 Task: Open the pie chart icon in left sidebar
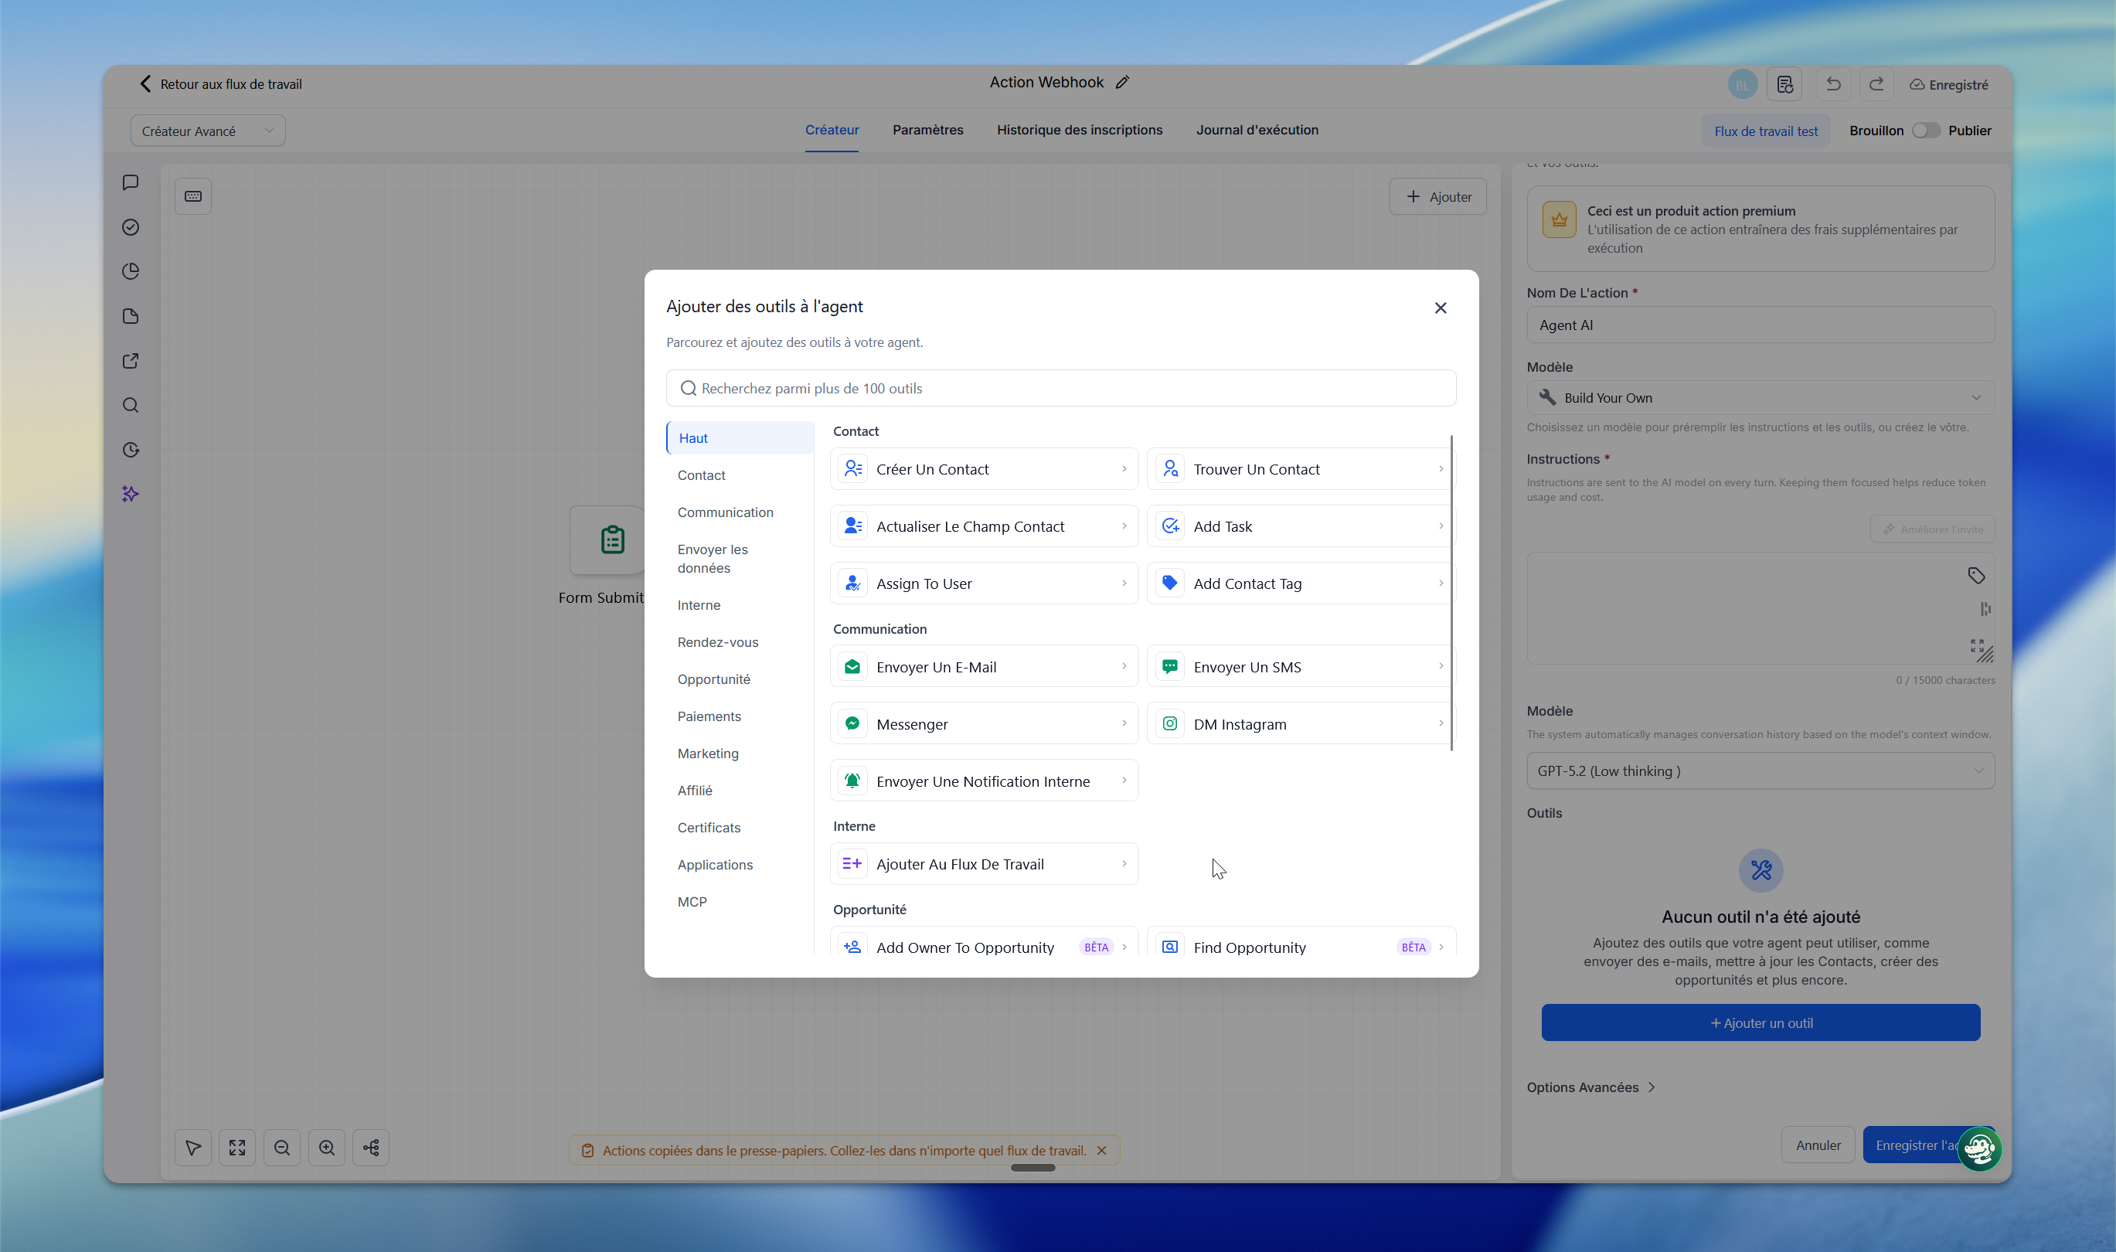coord(131,272)
